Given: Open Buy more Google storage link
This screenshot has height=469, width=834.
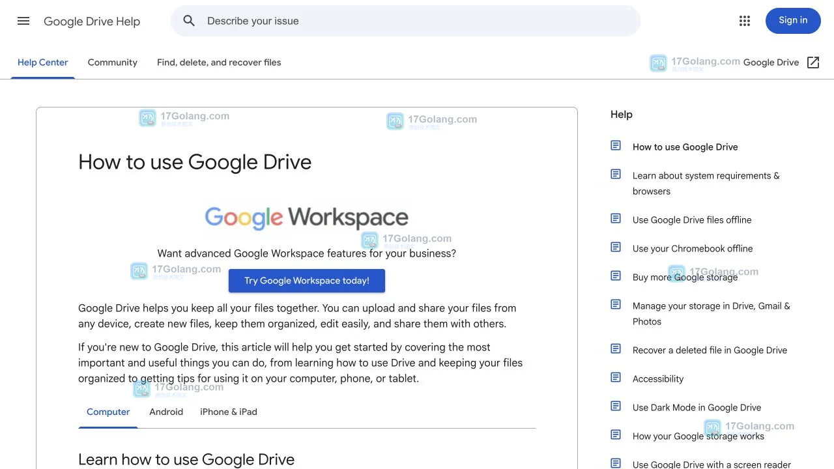Looking at the screenshot, I should click(685, 277).
